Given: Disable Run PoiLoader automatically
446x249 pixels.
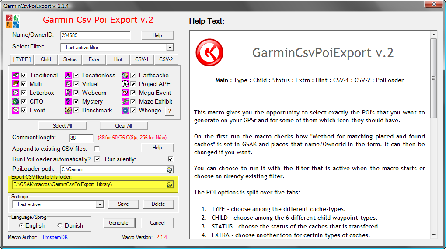Looking at the screenshot, I should (97, 159).
